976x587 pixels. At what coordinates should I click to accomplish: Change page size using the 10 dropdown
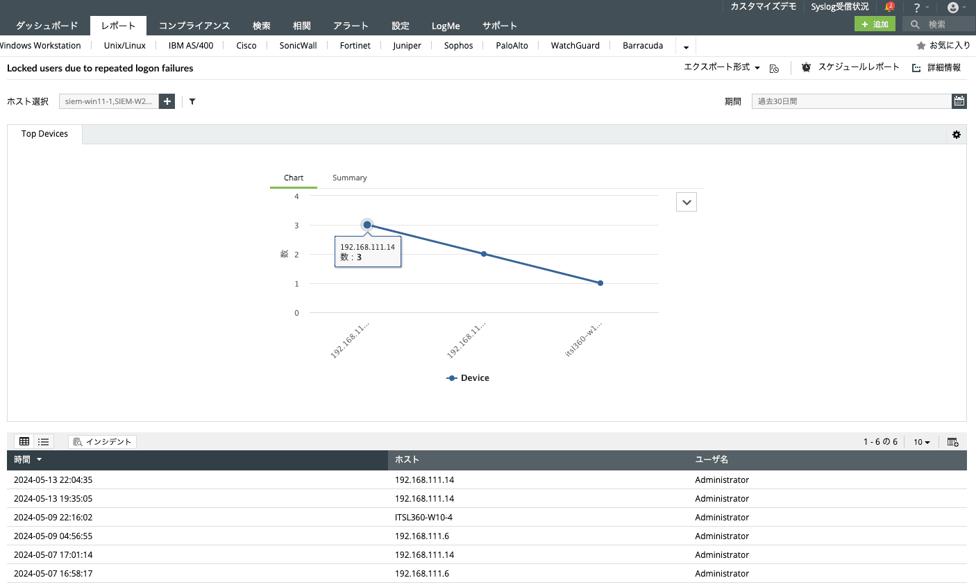(x=921, y=441)
